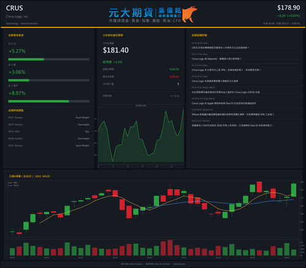306x268 pixels.
Task: Select the 03/03 Barclays Equal-Weight rating row
Action: click(x=49, y=146)
